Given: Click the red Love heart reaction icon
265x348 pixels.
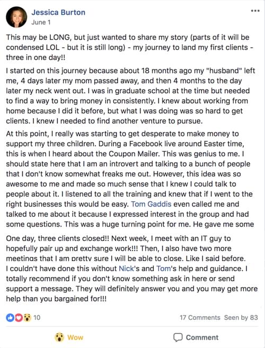Looking at the screenshot, I should [19, 318].
